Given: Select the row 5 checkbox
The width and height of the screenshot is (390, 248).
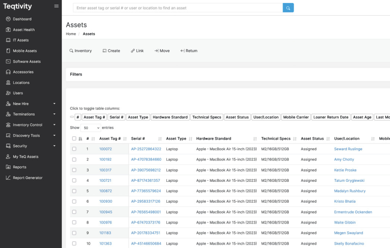Looking at the screenshot, I should [x=74, y=191].
